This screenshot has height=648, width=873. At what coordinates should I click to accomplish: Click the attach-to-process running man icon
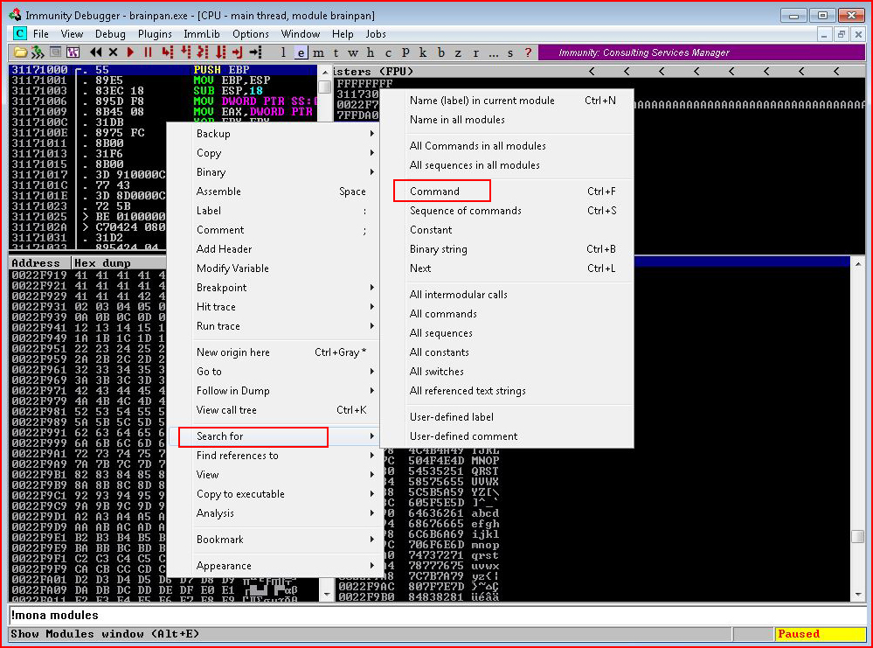pos(38,52)
